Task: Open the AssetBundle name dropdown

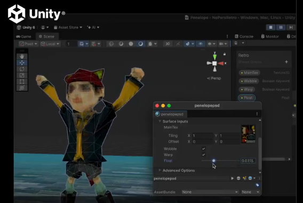Action: tap(210, 192)
